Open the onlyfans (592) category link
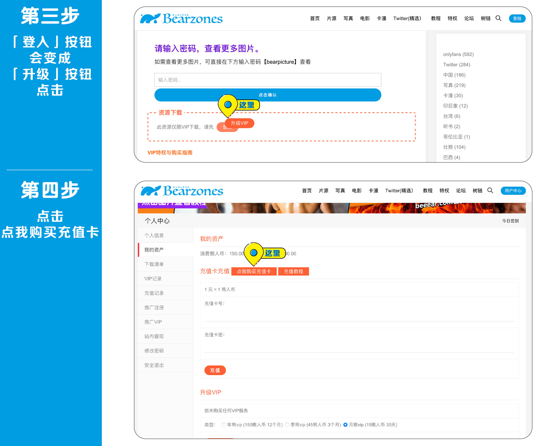This screenshot has height=446, width=557. 458,54
